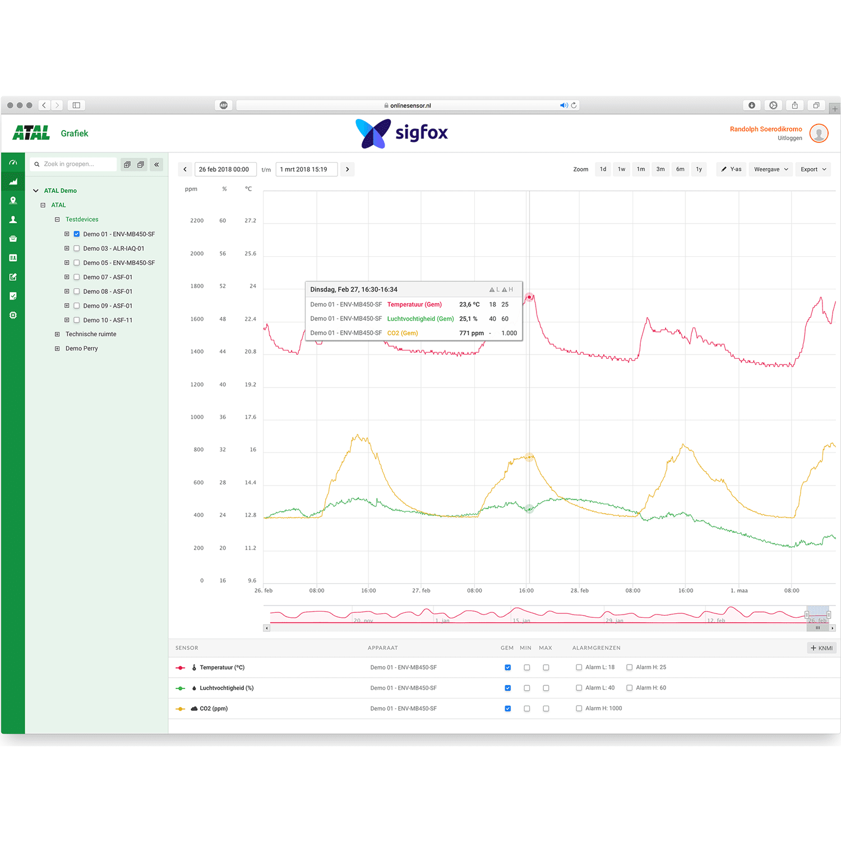Select the 6m zoom range
Image resolution: width=841 pixels, height=841 pixels.
coord(680,169)
